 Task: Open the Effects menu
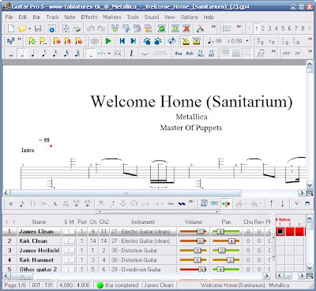pyautogui.click(x=89, y=17)
